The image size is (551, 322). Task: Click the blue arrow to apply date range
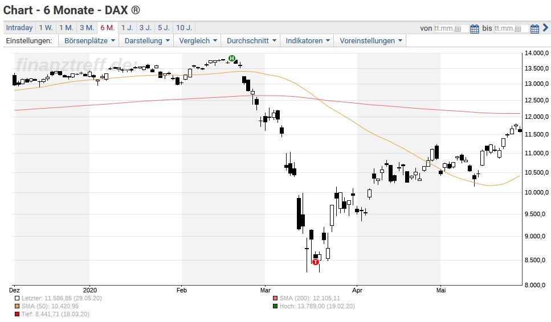tap(545, 28)
